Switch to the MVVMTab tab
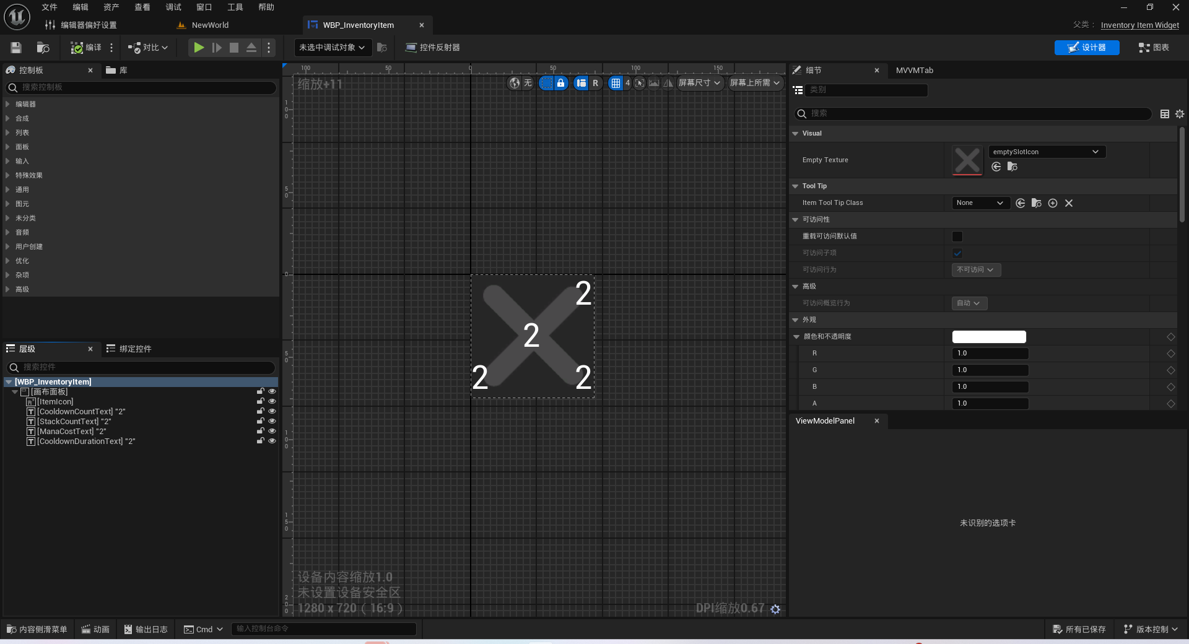 914,71
